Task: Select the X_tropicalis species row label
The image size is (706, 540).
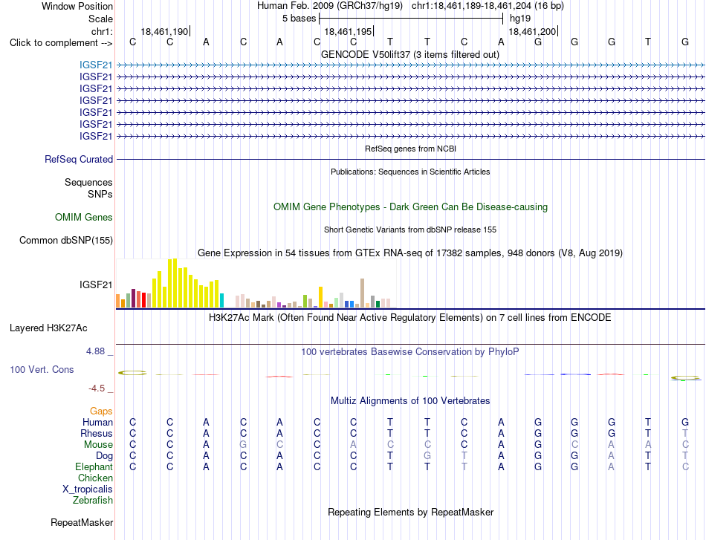Action: point(88,489)
